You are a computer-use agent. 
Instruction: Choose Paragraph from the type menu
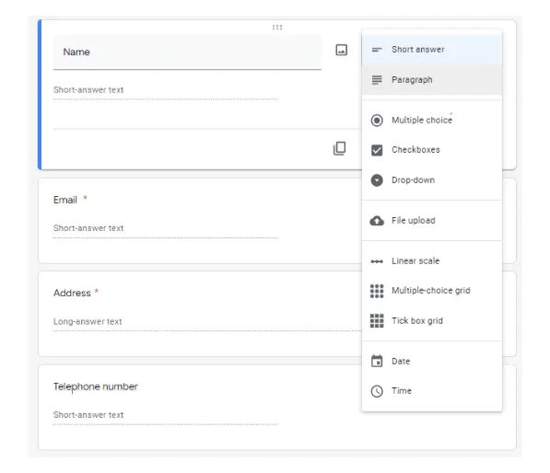pyautogui.click(x=432, y=80)
